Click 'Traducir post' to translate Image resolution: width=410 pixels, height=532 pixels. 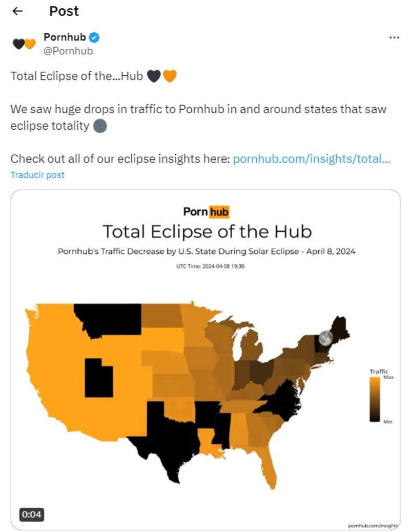[x=37, y=175]
